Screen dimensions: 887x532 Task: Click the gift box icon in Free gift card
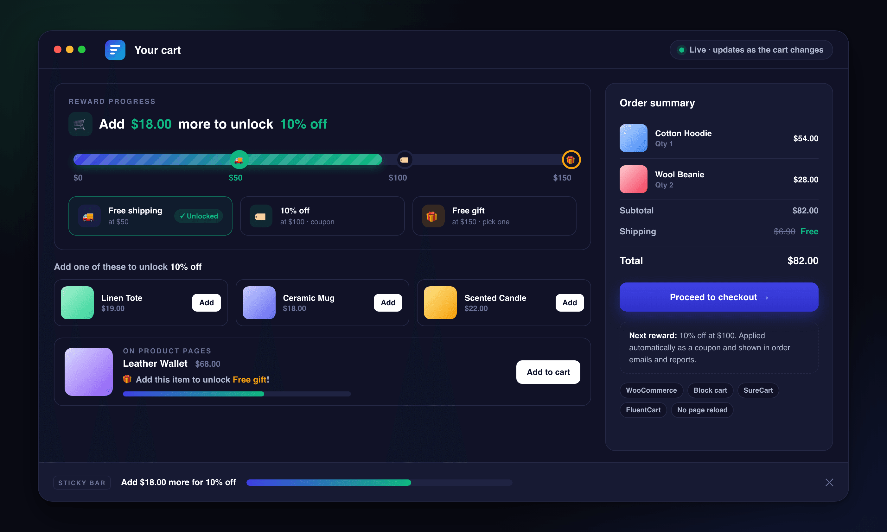pyautogui.click(x=433, y=216)
